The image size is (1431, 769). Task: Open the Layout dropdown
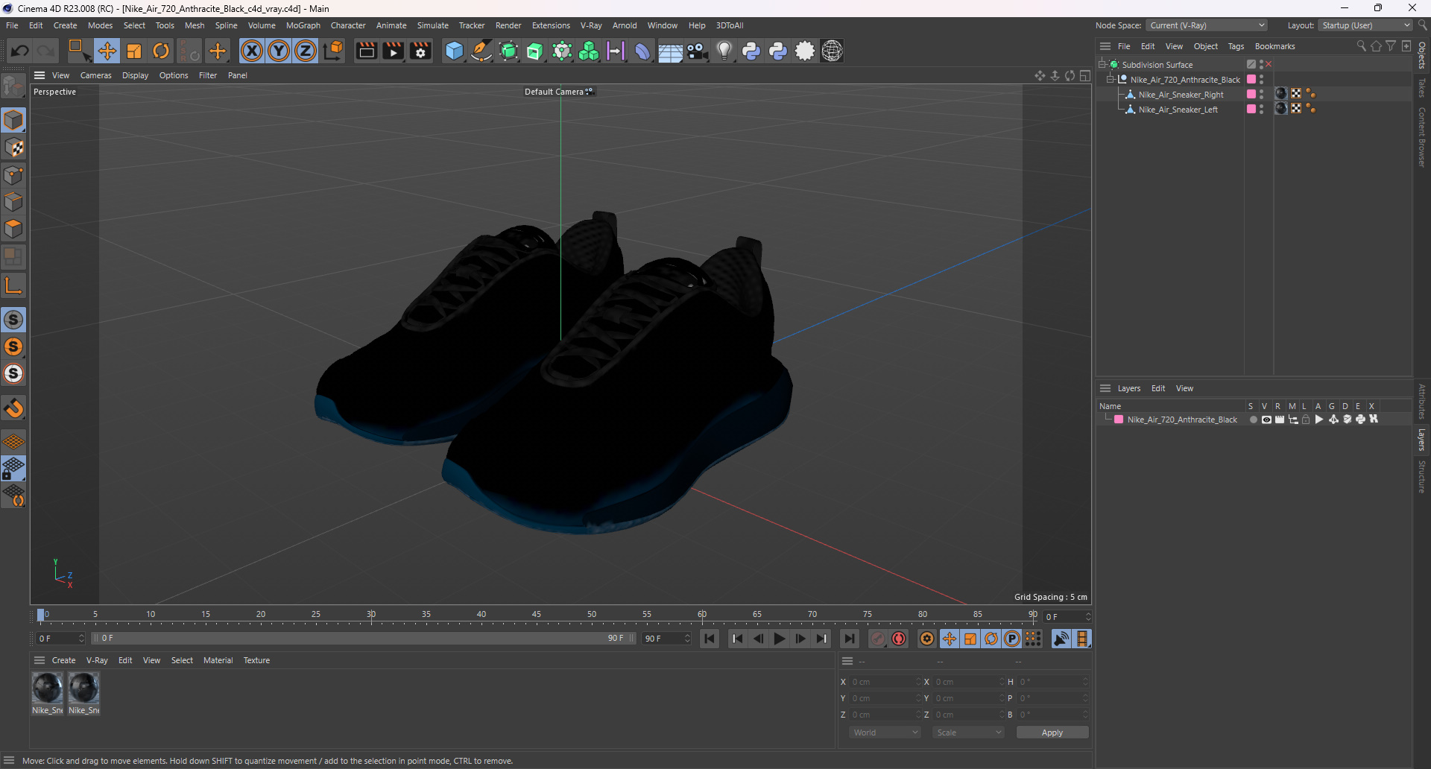1365,25
